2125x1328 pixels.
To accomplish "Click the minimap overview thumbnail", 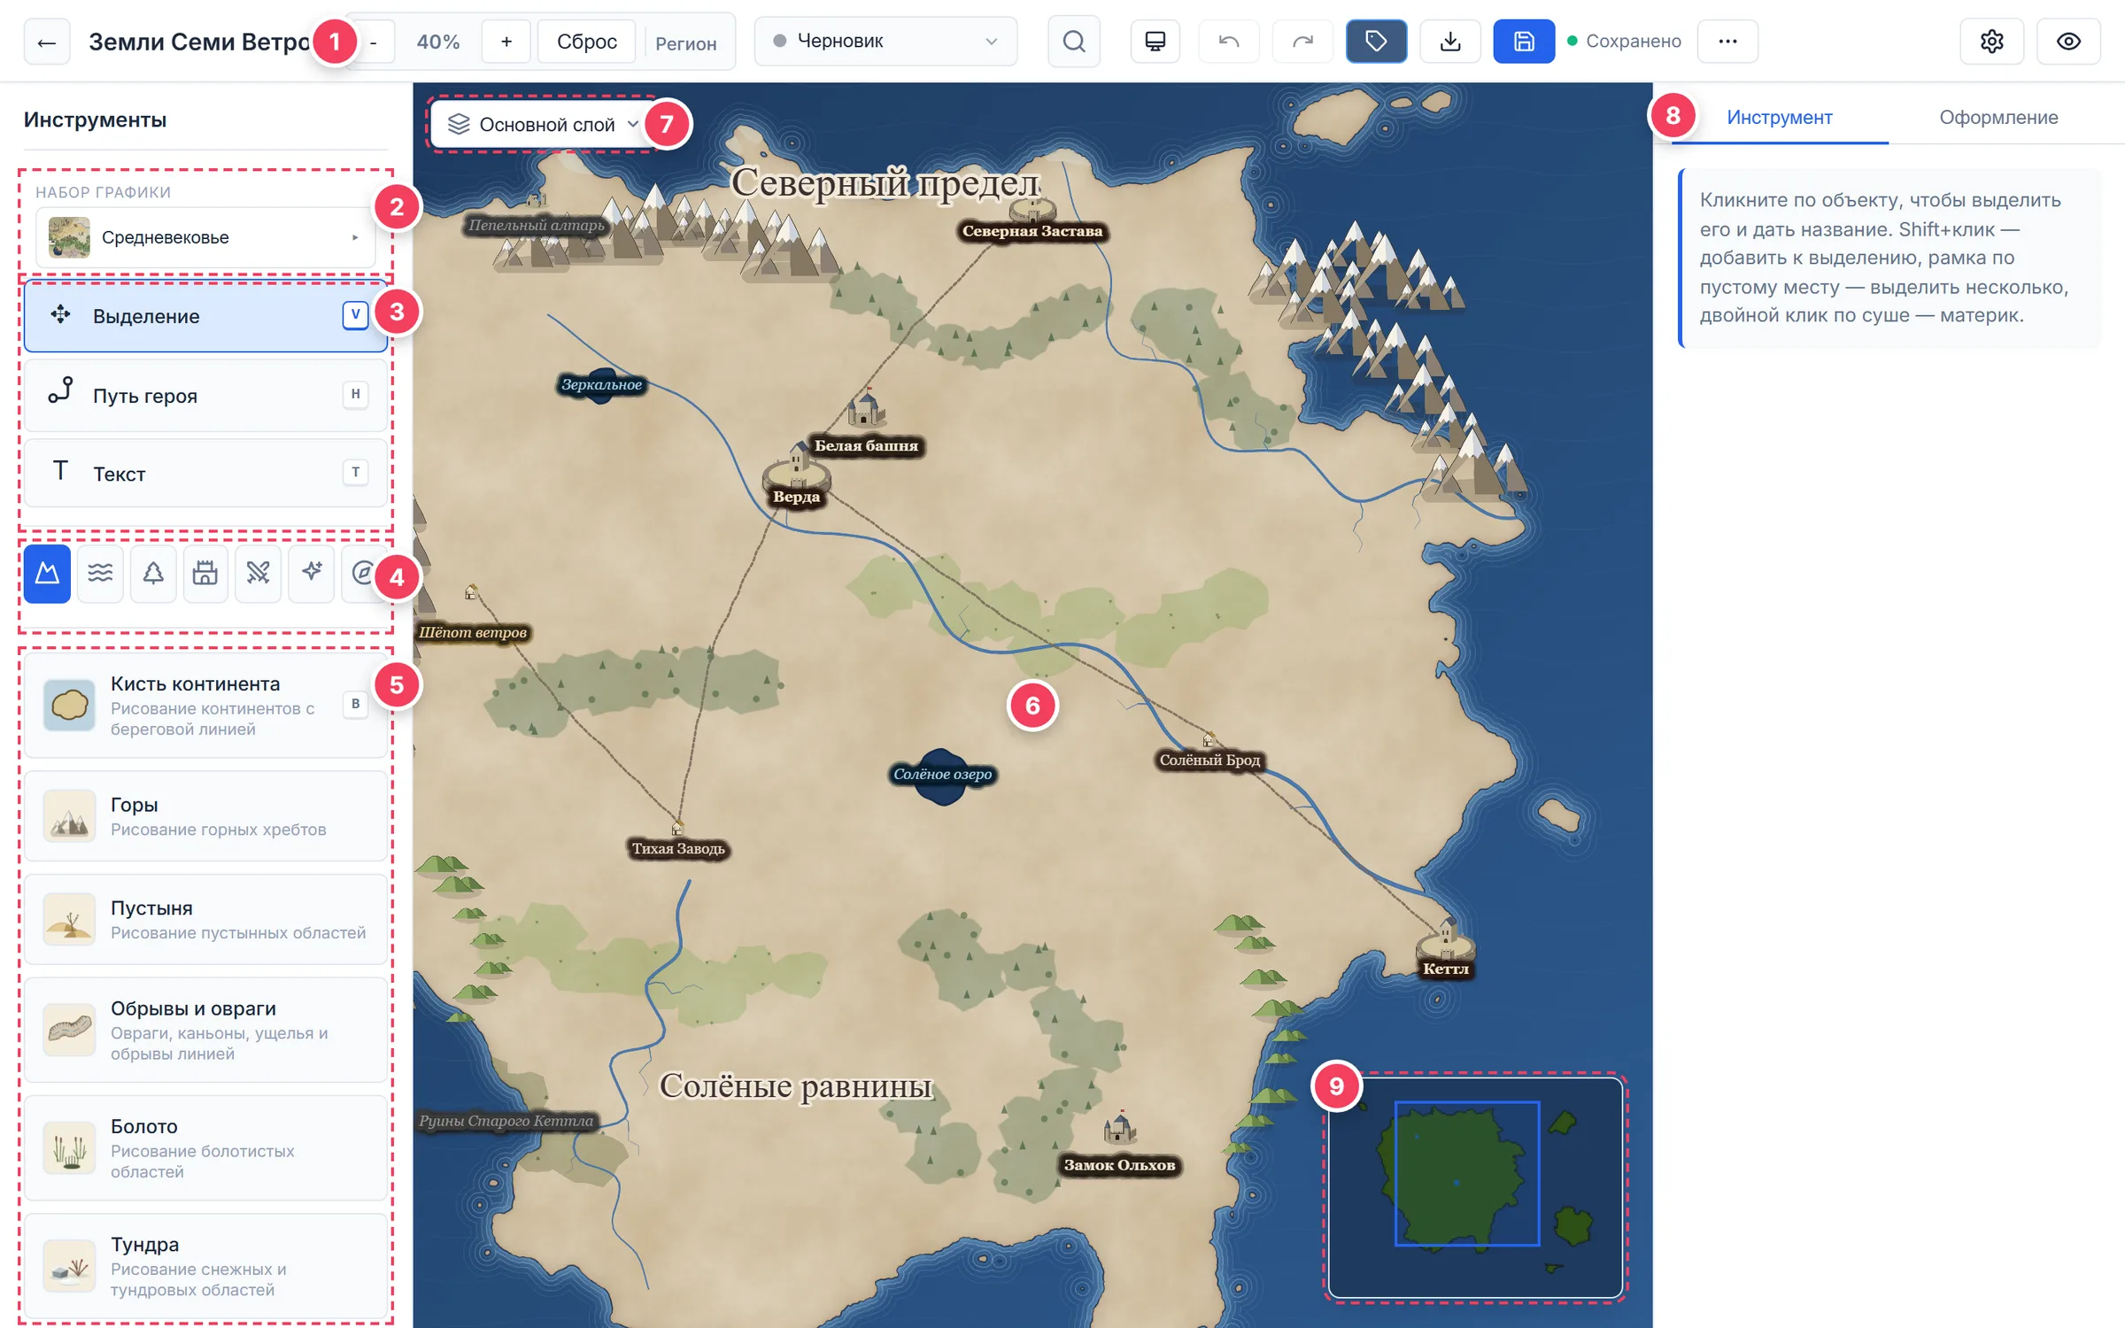I will [x=1475, y=1187].
